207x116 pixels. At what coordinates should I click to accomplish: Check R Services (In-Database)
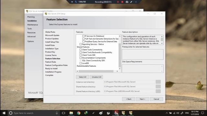point(83,36)
